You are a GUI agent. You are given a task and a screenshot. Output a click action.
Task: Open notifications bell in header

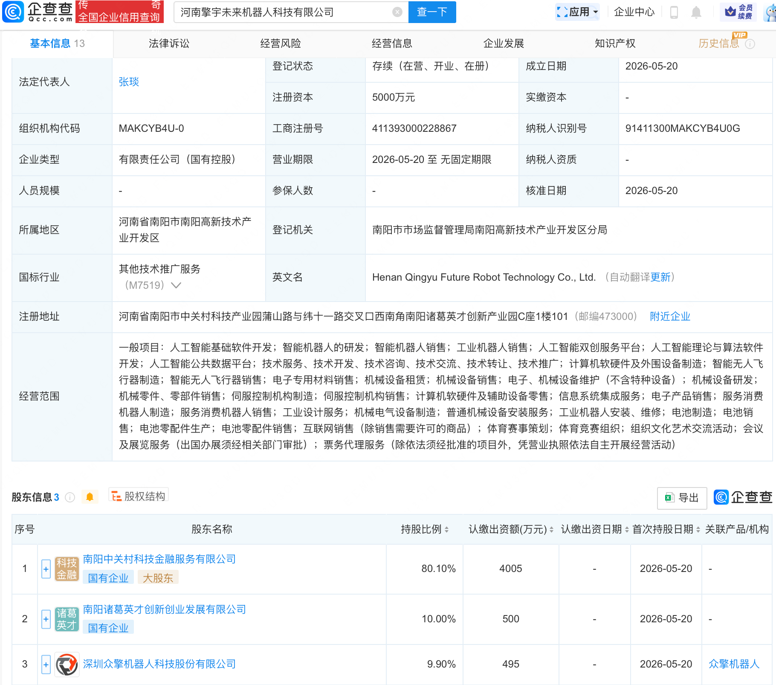click(x=696, y=12)
